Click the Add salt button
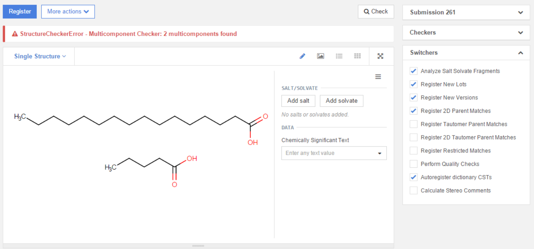The height and width of the screenshot is (249, 534). [298, 101]
